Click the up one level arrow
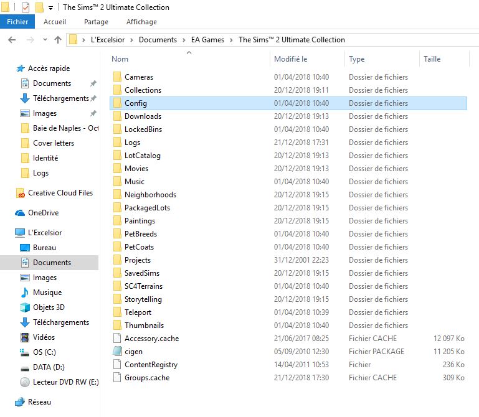Image resolution: width=479 pixels, height=417 pixels. click(x=58, y=40)
